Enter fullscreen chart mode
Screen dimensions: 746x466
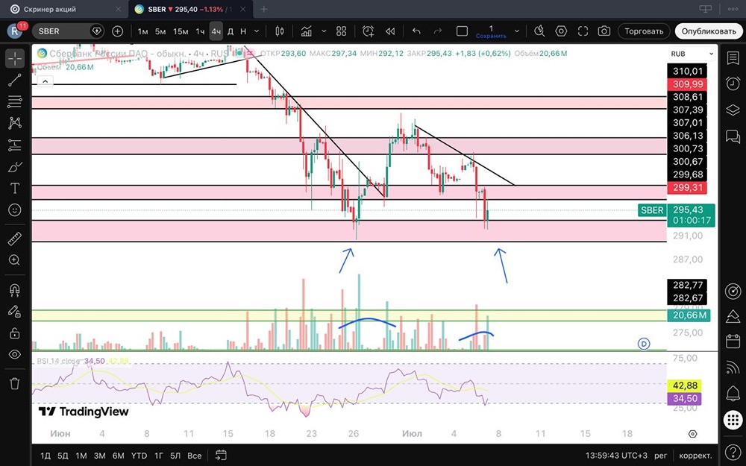tap(583, 31)
